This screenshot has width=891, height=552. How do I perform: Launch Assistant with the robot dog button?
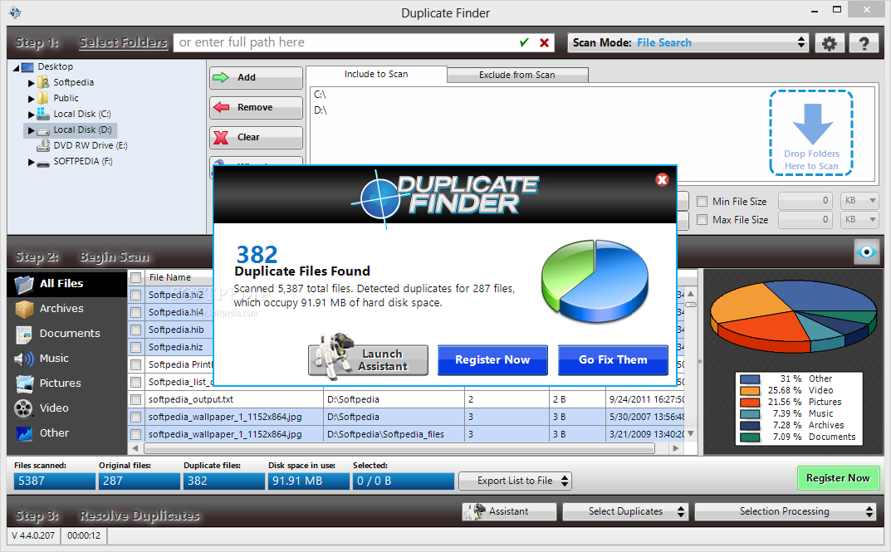368,360
